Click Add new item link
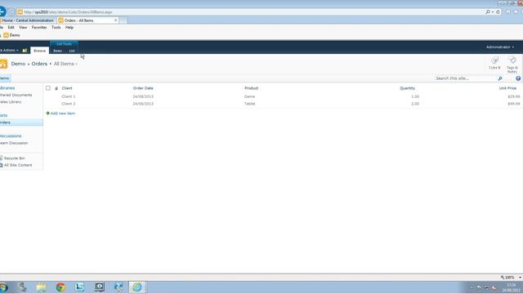This screenshot has height=294, width=523. tap(63, 114)
